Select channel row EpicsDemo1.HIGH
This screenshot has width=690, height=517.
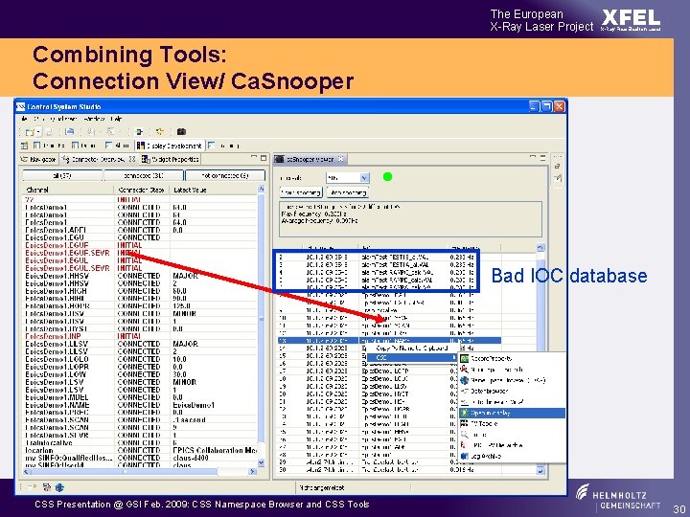[140, 291]
